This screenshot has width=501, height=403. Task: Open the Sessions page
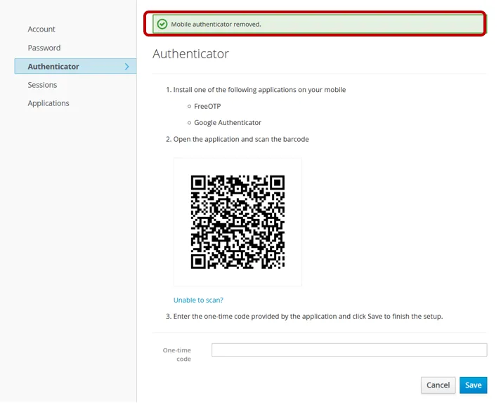42,85
